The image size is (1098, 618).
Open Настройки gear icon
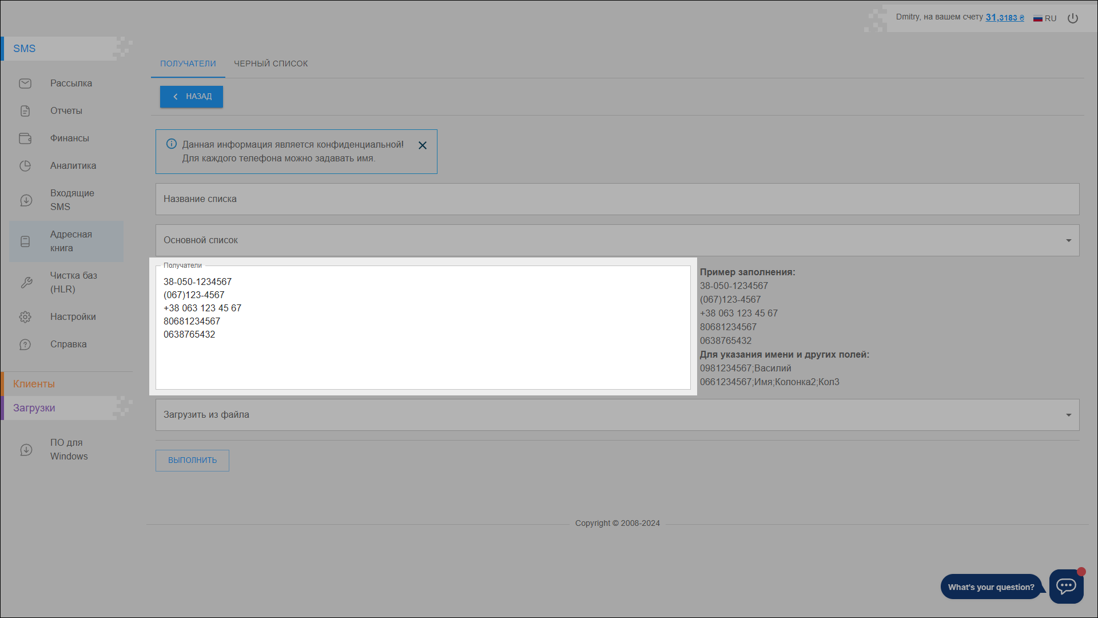tap(25, 317)
